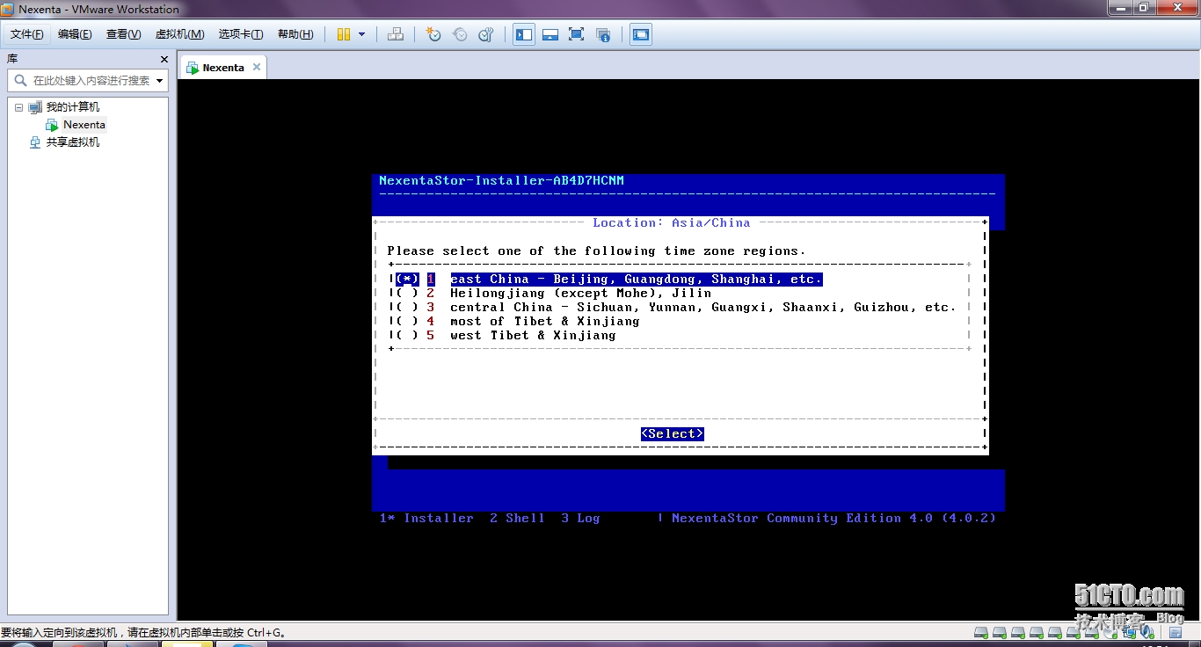The width and height of the screenshot is (1201, 647).
Task: Open the library search filter dropdown
Action: [x=159, y=80]
